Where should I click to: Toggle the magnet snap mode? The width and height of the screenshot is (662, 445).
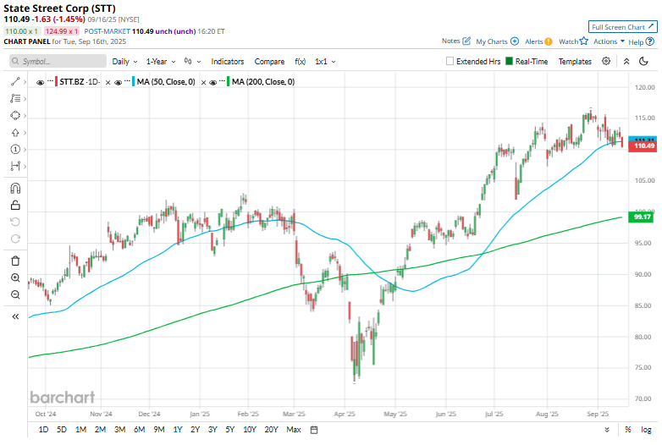click(15, 188)
